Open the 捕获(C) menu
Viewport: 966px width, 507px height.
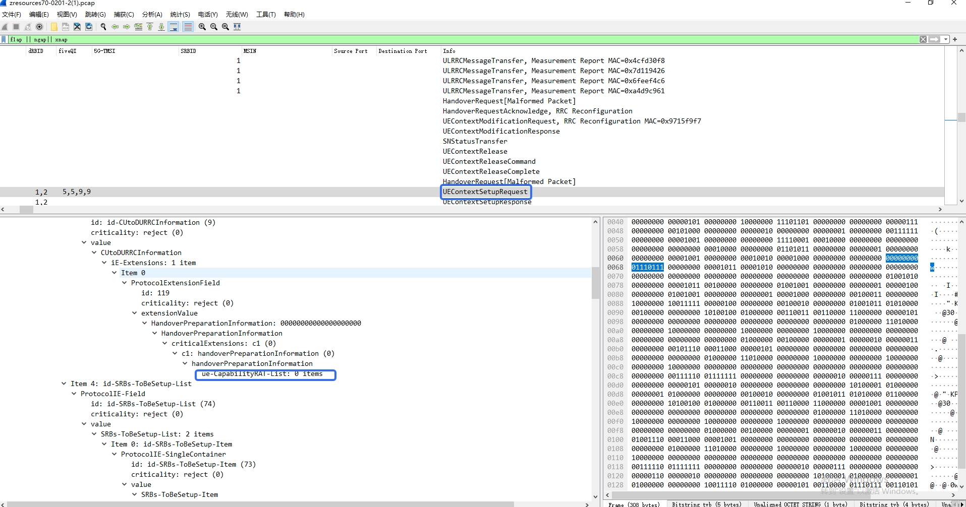(124, 14)
